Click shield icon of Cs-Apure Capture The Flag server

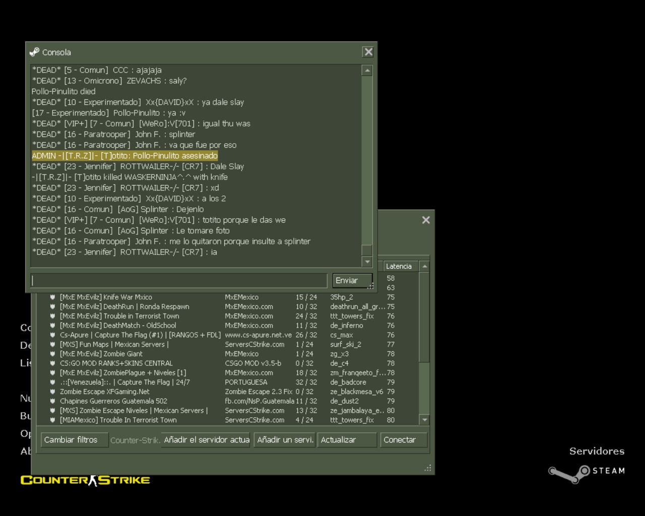coord(52,335)
